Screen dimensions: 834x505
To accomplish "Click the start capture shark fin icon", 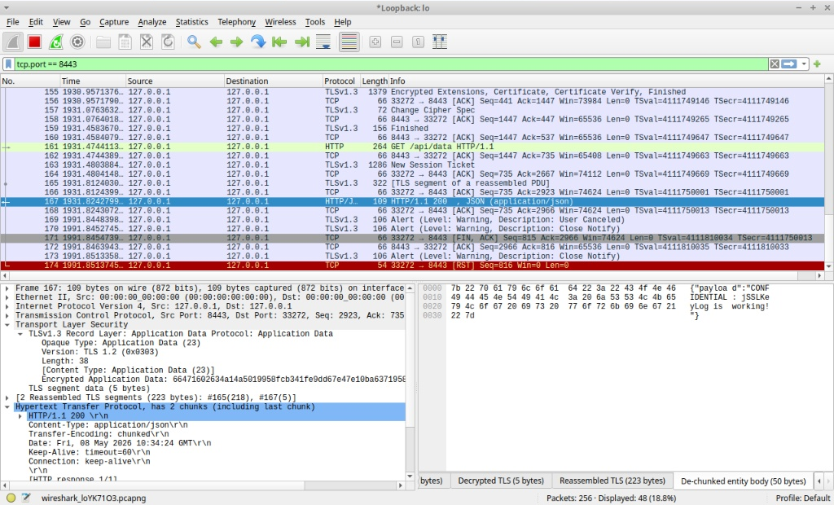I will point(13,42).
